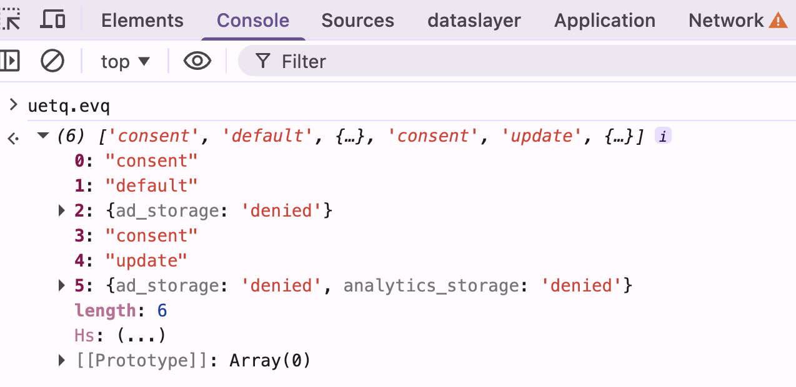Switch to the Elements tab
The width and height of the screenshot is (796, 387).
pyautogui.click(x=142, y=21)
